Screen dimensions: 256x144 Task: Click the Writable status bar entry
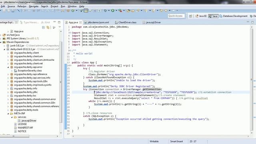(x=154, y=141)
